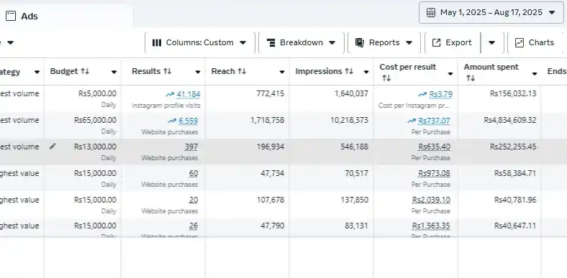Click the Rs2,039.10 cost per purchase
Viewport: 567px width, 278px height.
coord(432,200)
